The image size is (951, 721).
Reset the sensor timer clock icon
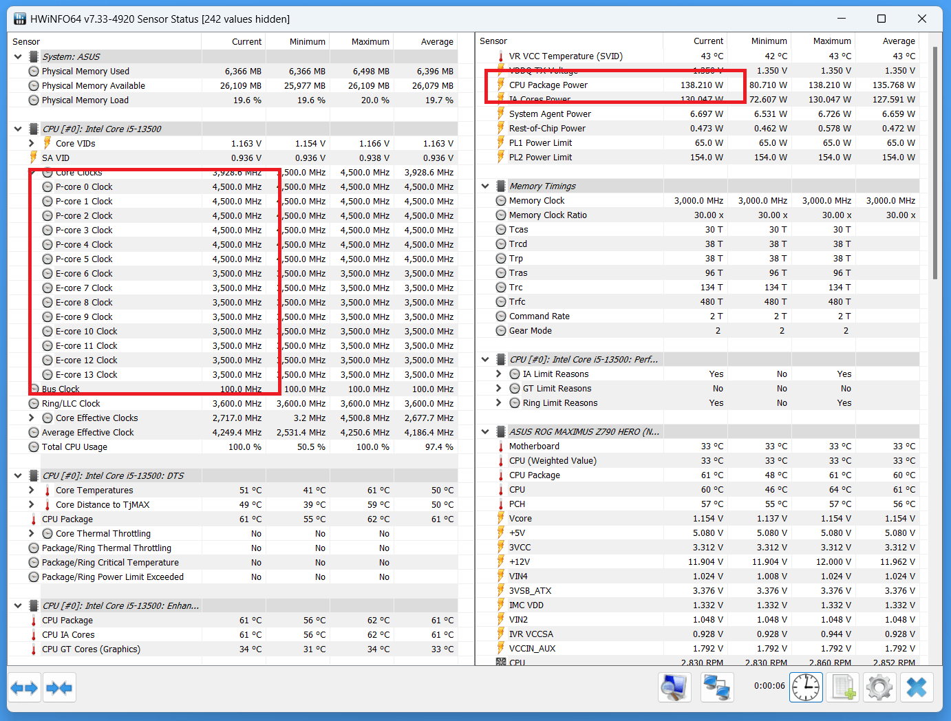805,687
